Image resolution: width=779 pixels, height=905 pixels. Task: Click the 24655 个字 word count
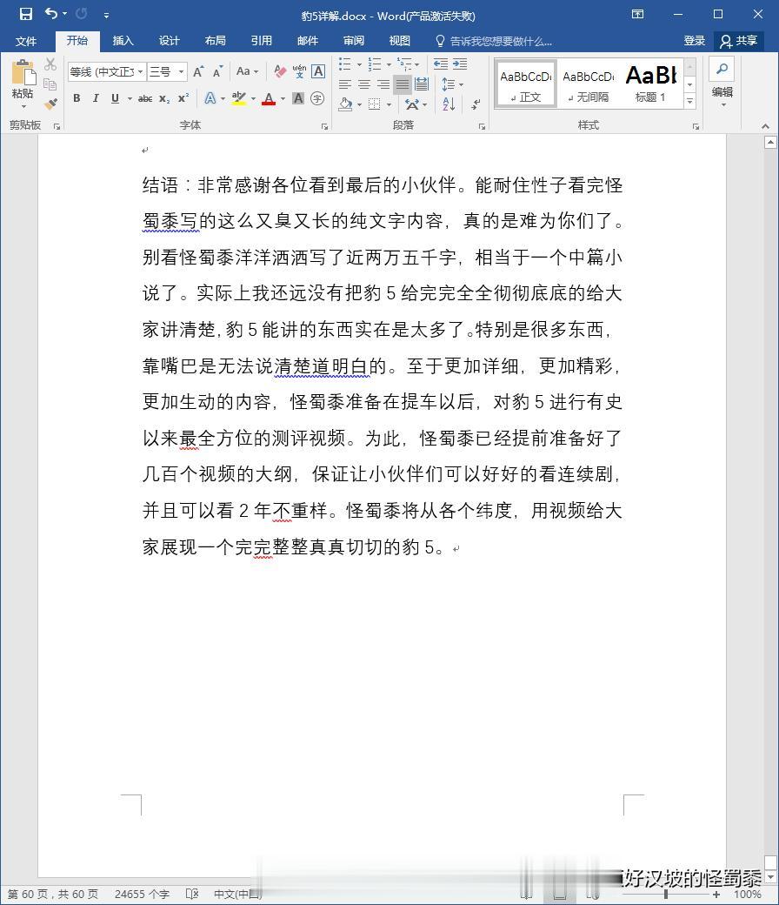[142, 894]
